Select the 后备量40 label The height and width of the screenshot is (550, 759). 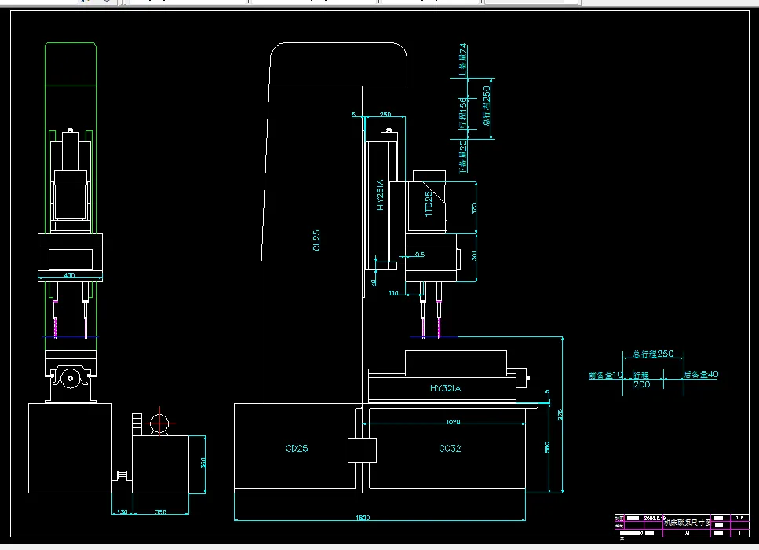click(702, 374)
